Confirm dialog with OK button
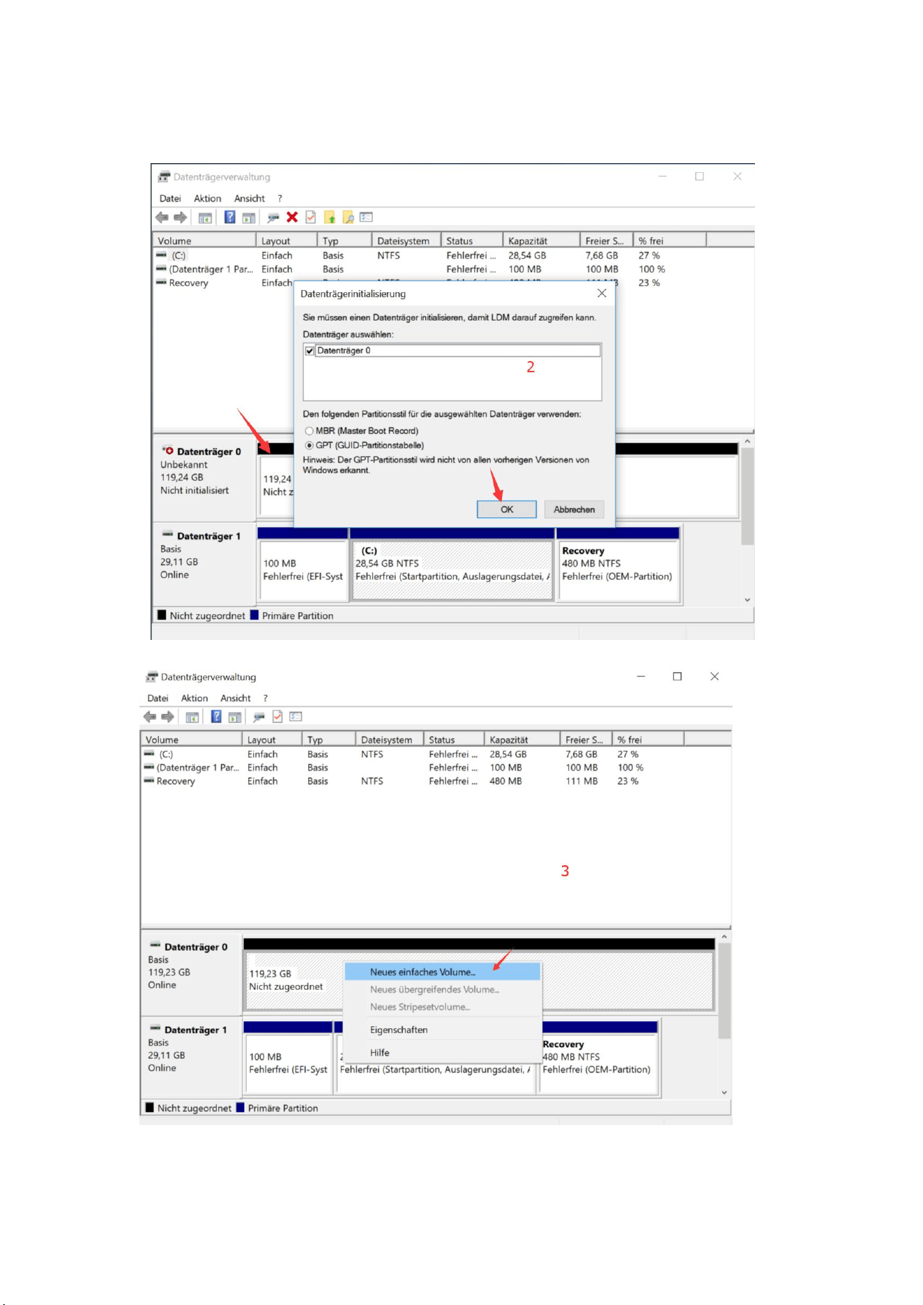The image size is (923, 1305). point(507,510)
